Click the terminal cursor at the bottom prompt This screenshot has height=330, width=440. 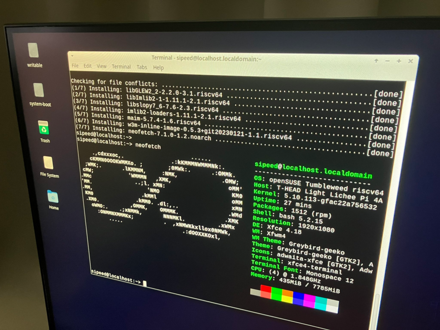point(145,284)
